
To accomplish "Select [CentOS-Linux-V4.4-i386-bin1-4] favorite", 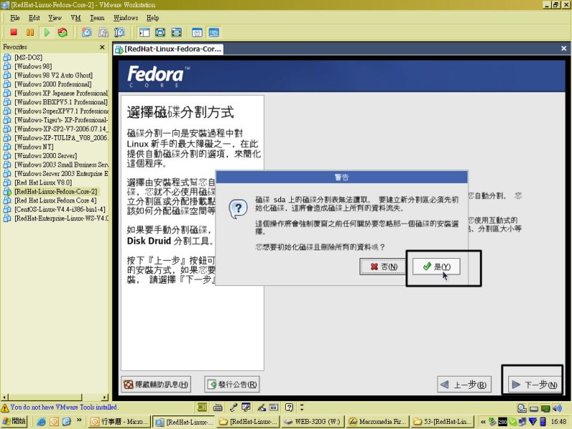I will click(60, 209).
